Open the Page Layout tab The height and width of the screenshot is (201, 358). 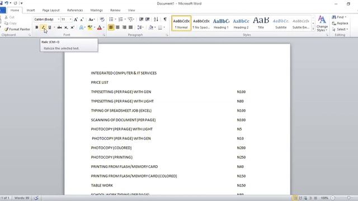tap(51, 10)
